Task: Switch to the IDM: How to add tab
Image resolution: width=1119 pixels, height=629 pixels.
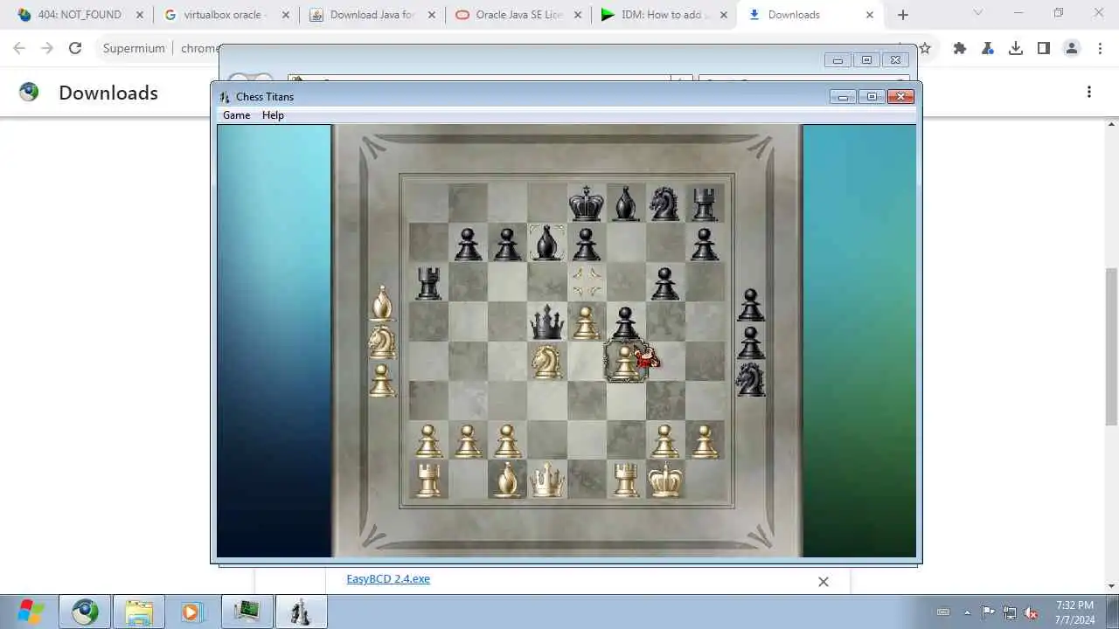Action: (664, 15)
